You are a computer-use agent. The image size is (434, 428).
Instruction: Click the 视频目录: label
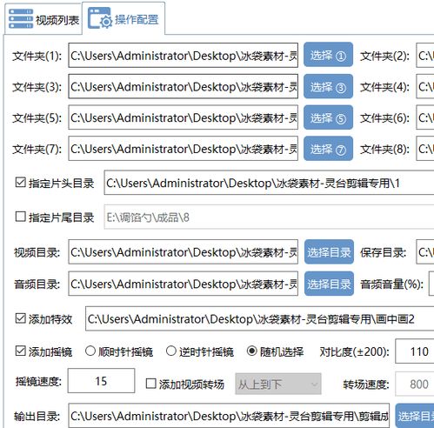(37, 252)
